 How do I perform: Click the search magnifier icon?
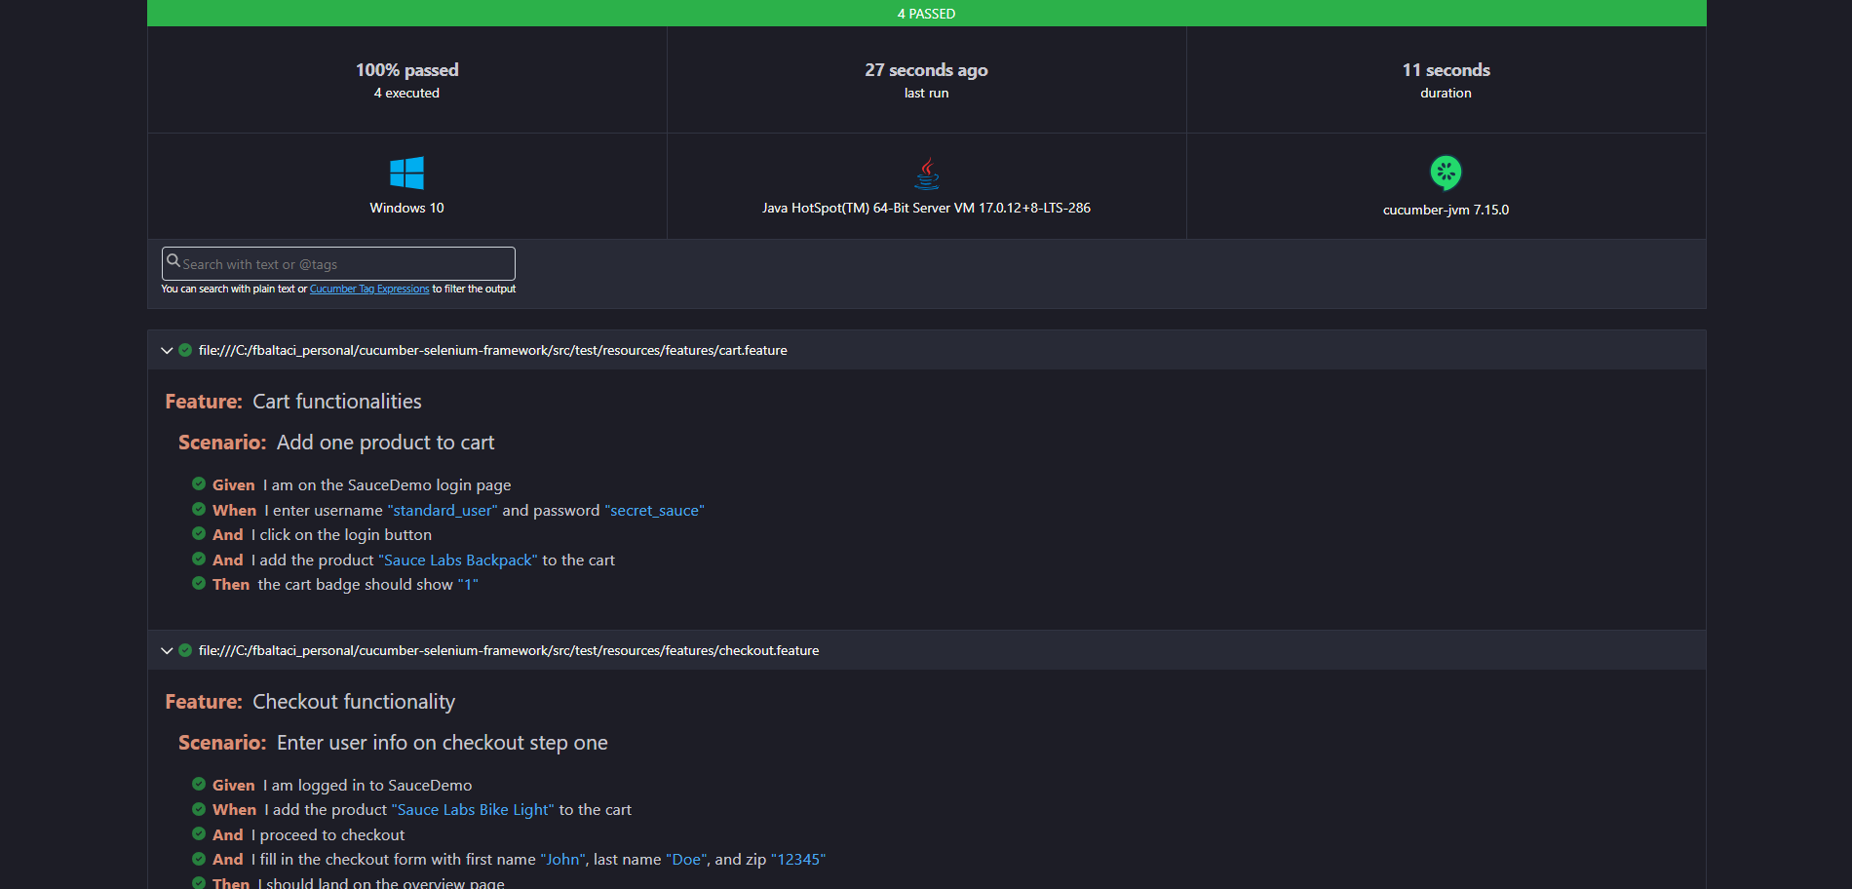tap(174, 260)
